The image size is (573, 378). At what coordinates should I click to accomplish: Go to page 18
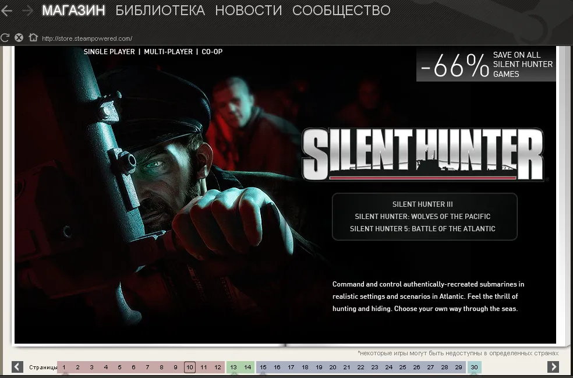click(305, 367)
